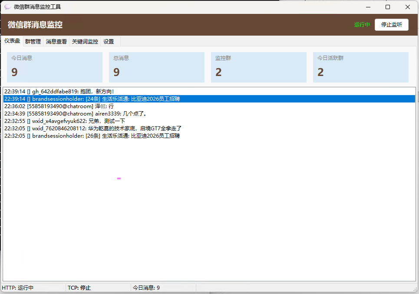Click the highlighted [24条] 生活乐活通 message
The width and height of the screenshot is (419, 294).
pyautogui.click(x=92, y=99)
